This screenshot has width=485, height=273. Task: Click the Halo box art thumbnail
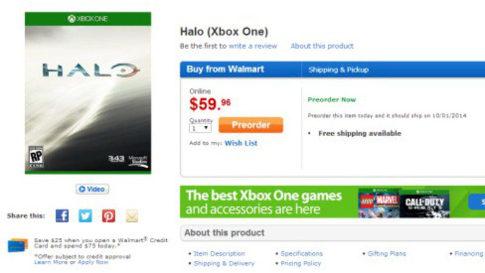click(x=88, y=93)
